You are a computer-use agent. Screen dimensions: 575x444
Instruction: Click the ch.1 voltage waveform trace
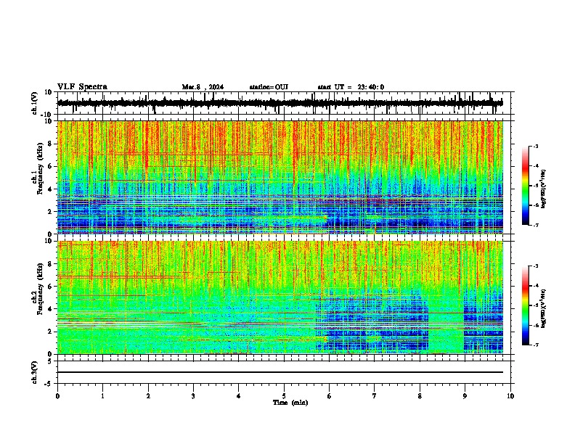click(x=280, y=103)
